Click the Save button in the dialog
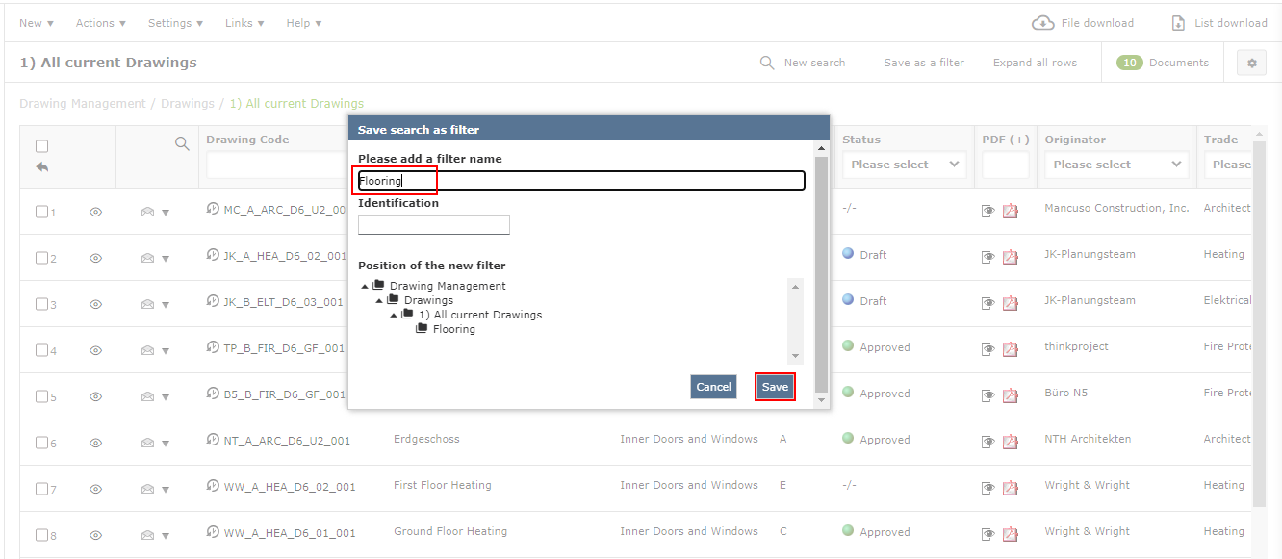1282x559 pixels. click(x=775, y=387)
